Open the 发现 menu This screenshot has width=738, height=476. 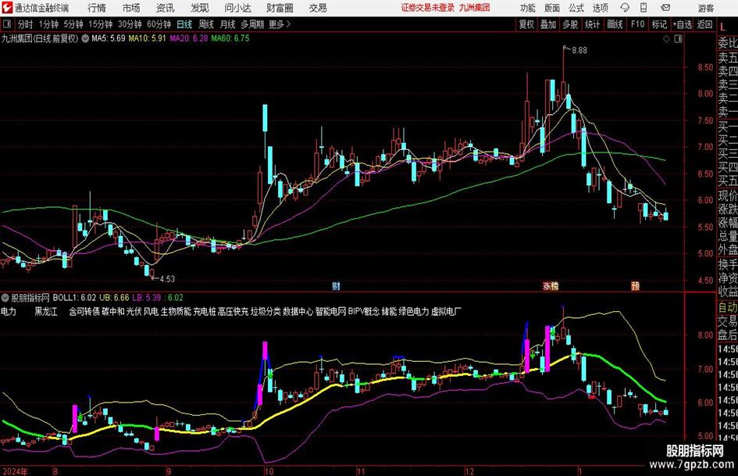coord(200,8)
